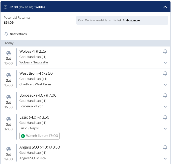
Task: Click football icon beside Angers SCO selection
Action: tap(8, 149)
